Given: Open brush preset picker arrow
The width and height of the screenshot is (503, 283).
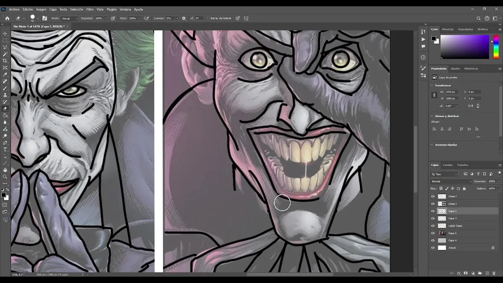Looking at the screenshot, I should [x=39, y=18].
